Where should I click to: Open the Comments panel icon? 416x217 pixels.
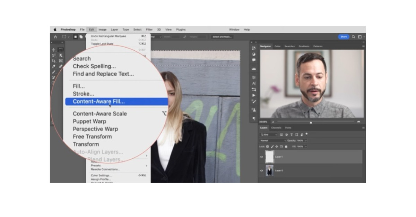(254, 60)
